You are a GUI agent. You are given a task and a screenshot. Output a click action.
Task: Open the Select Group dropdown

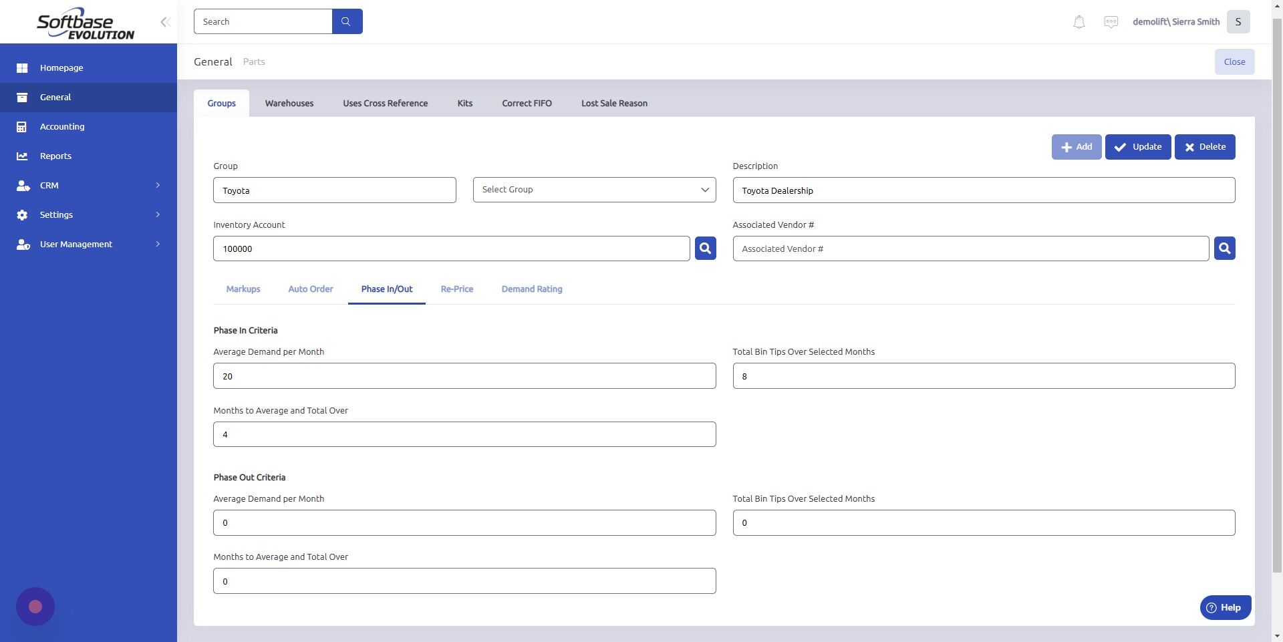tap(594, 190)
